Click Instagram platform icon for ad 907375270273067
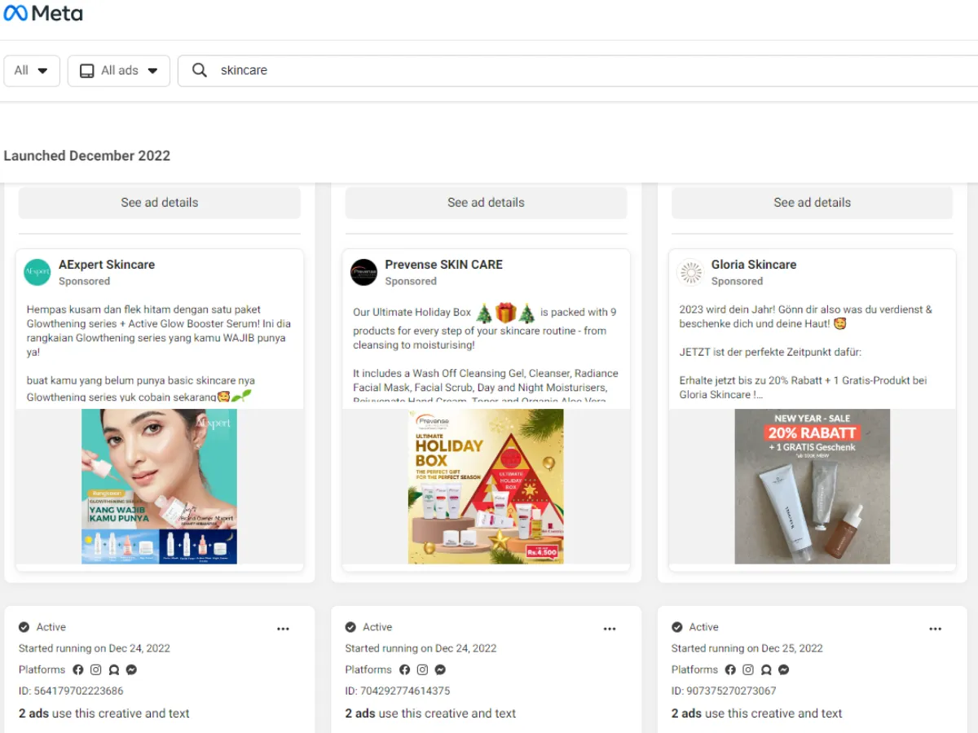The width and height of the screenshot is (978, 733). [x=748, y=669]
